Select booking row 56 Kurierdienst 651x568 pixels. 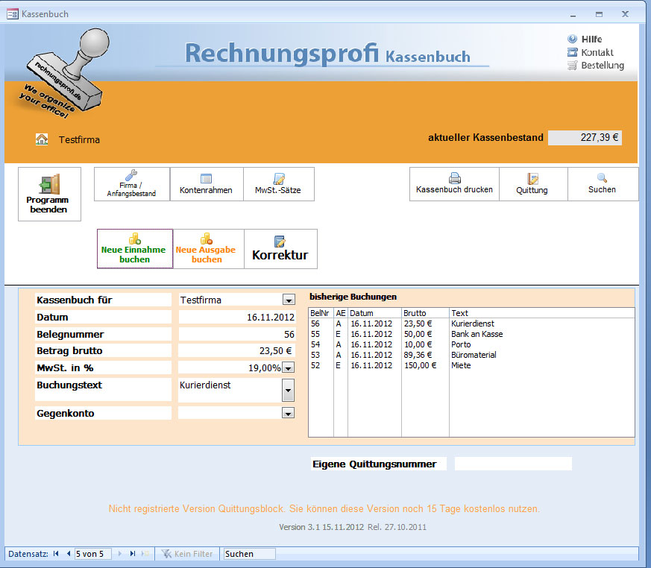click(x=471, y=324)
